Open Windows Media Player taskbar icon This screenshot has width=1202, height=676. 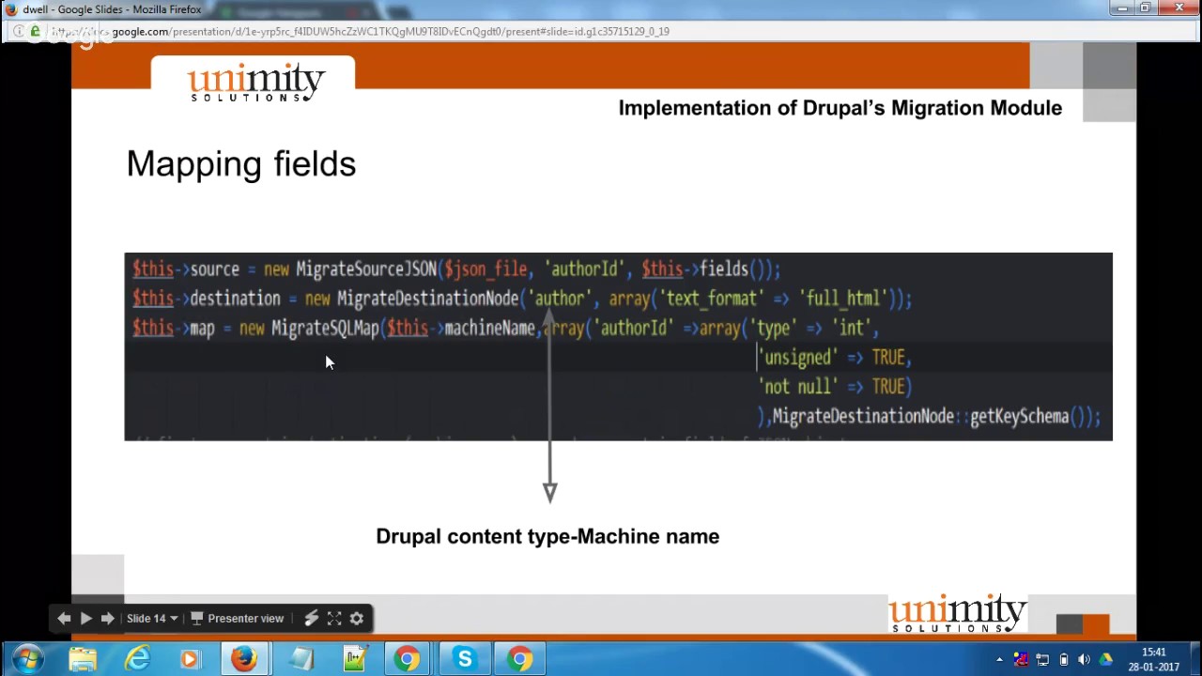(191, 659)
